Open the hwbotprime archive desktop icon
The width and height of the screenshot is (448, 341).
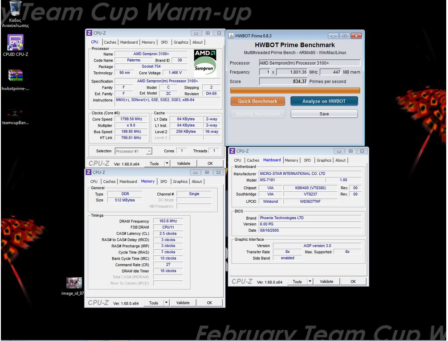coord(16,79)
